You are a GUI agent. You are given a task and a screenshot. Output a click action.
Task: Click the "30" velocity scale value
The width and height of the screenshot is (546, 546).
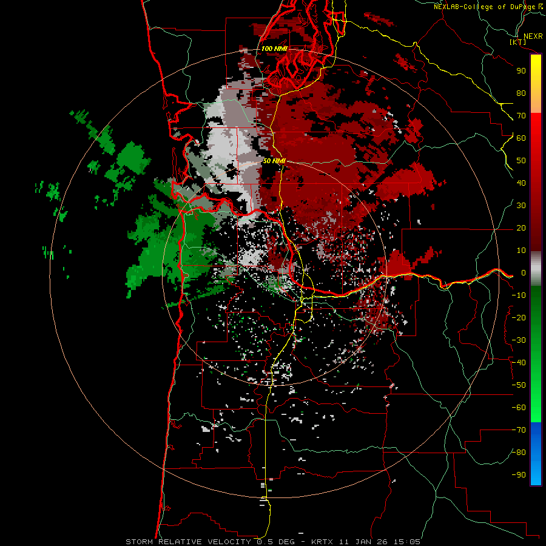521,206
